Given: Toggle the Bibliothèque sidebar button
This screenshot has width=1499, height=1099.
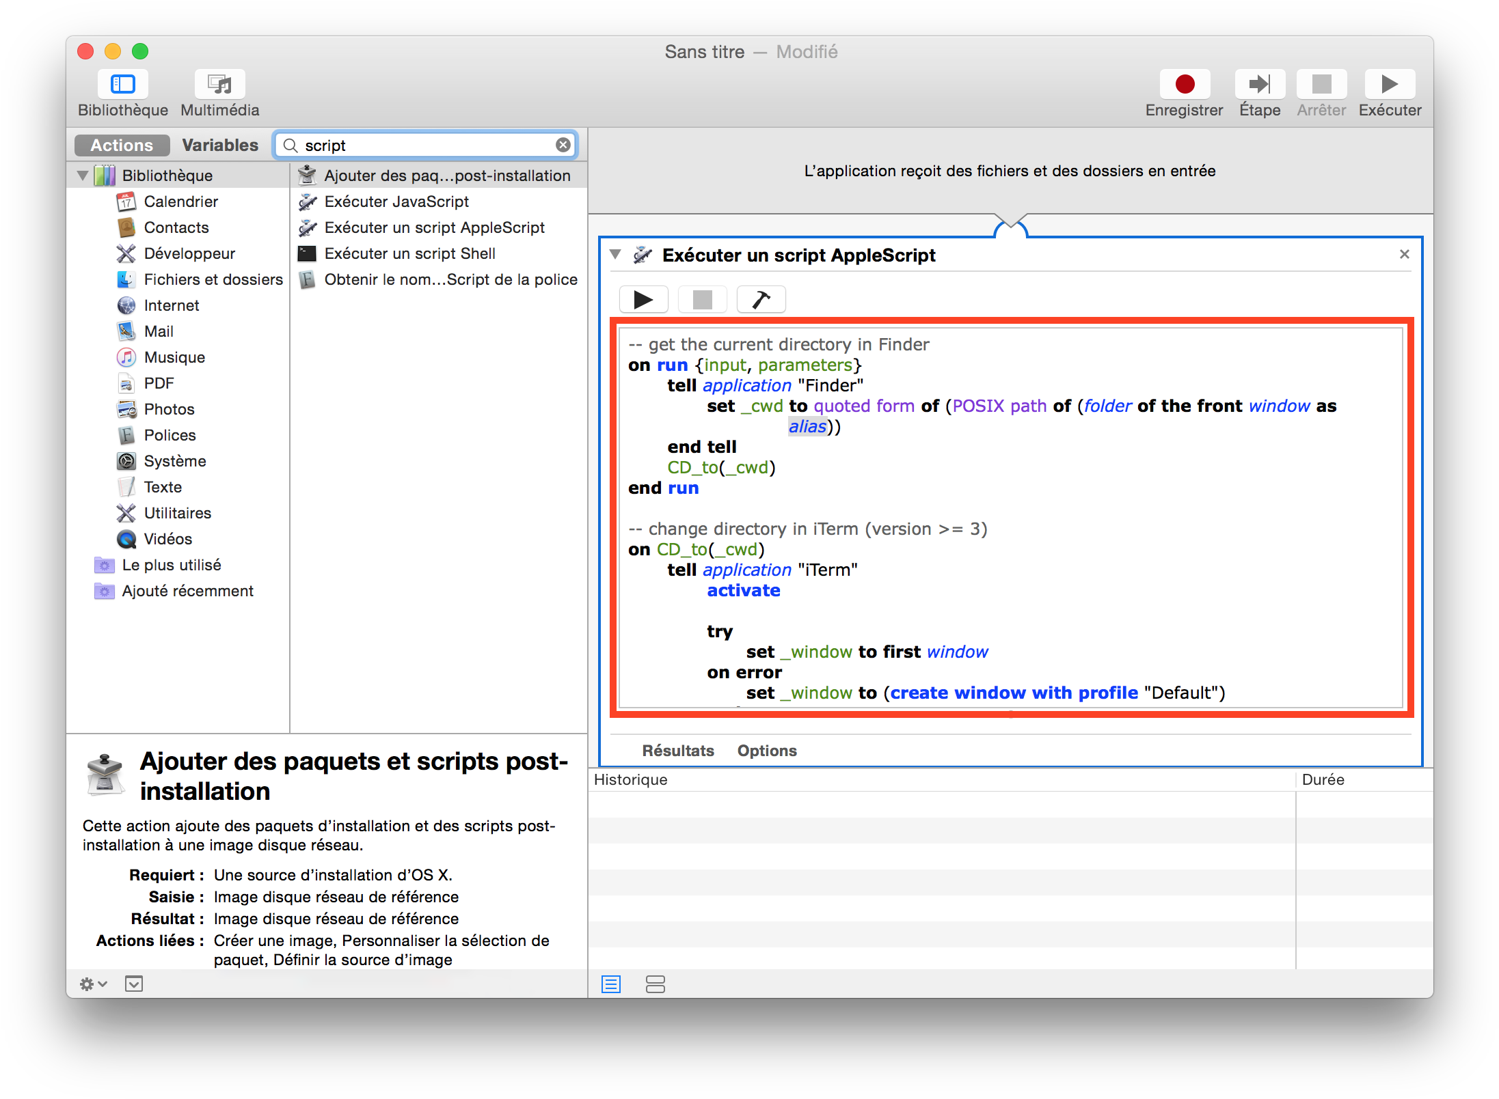Looking at the screenshot, I should pos(123,85).
